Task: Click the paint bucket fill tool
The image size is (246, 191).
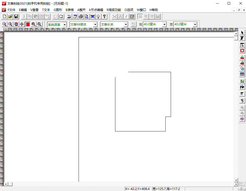Action: pos(242,87)
